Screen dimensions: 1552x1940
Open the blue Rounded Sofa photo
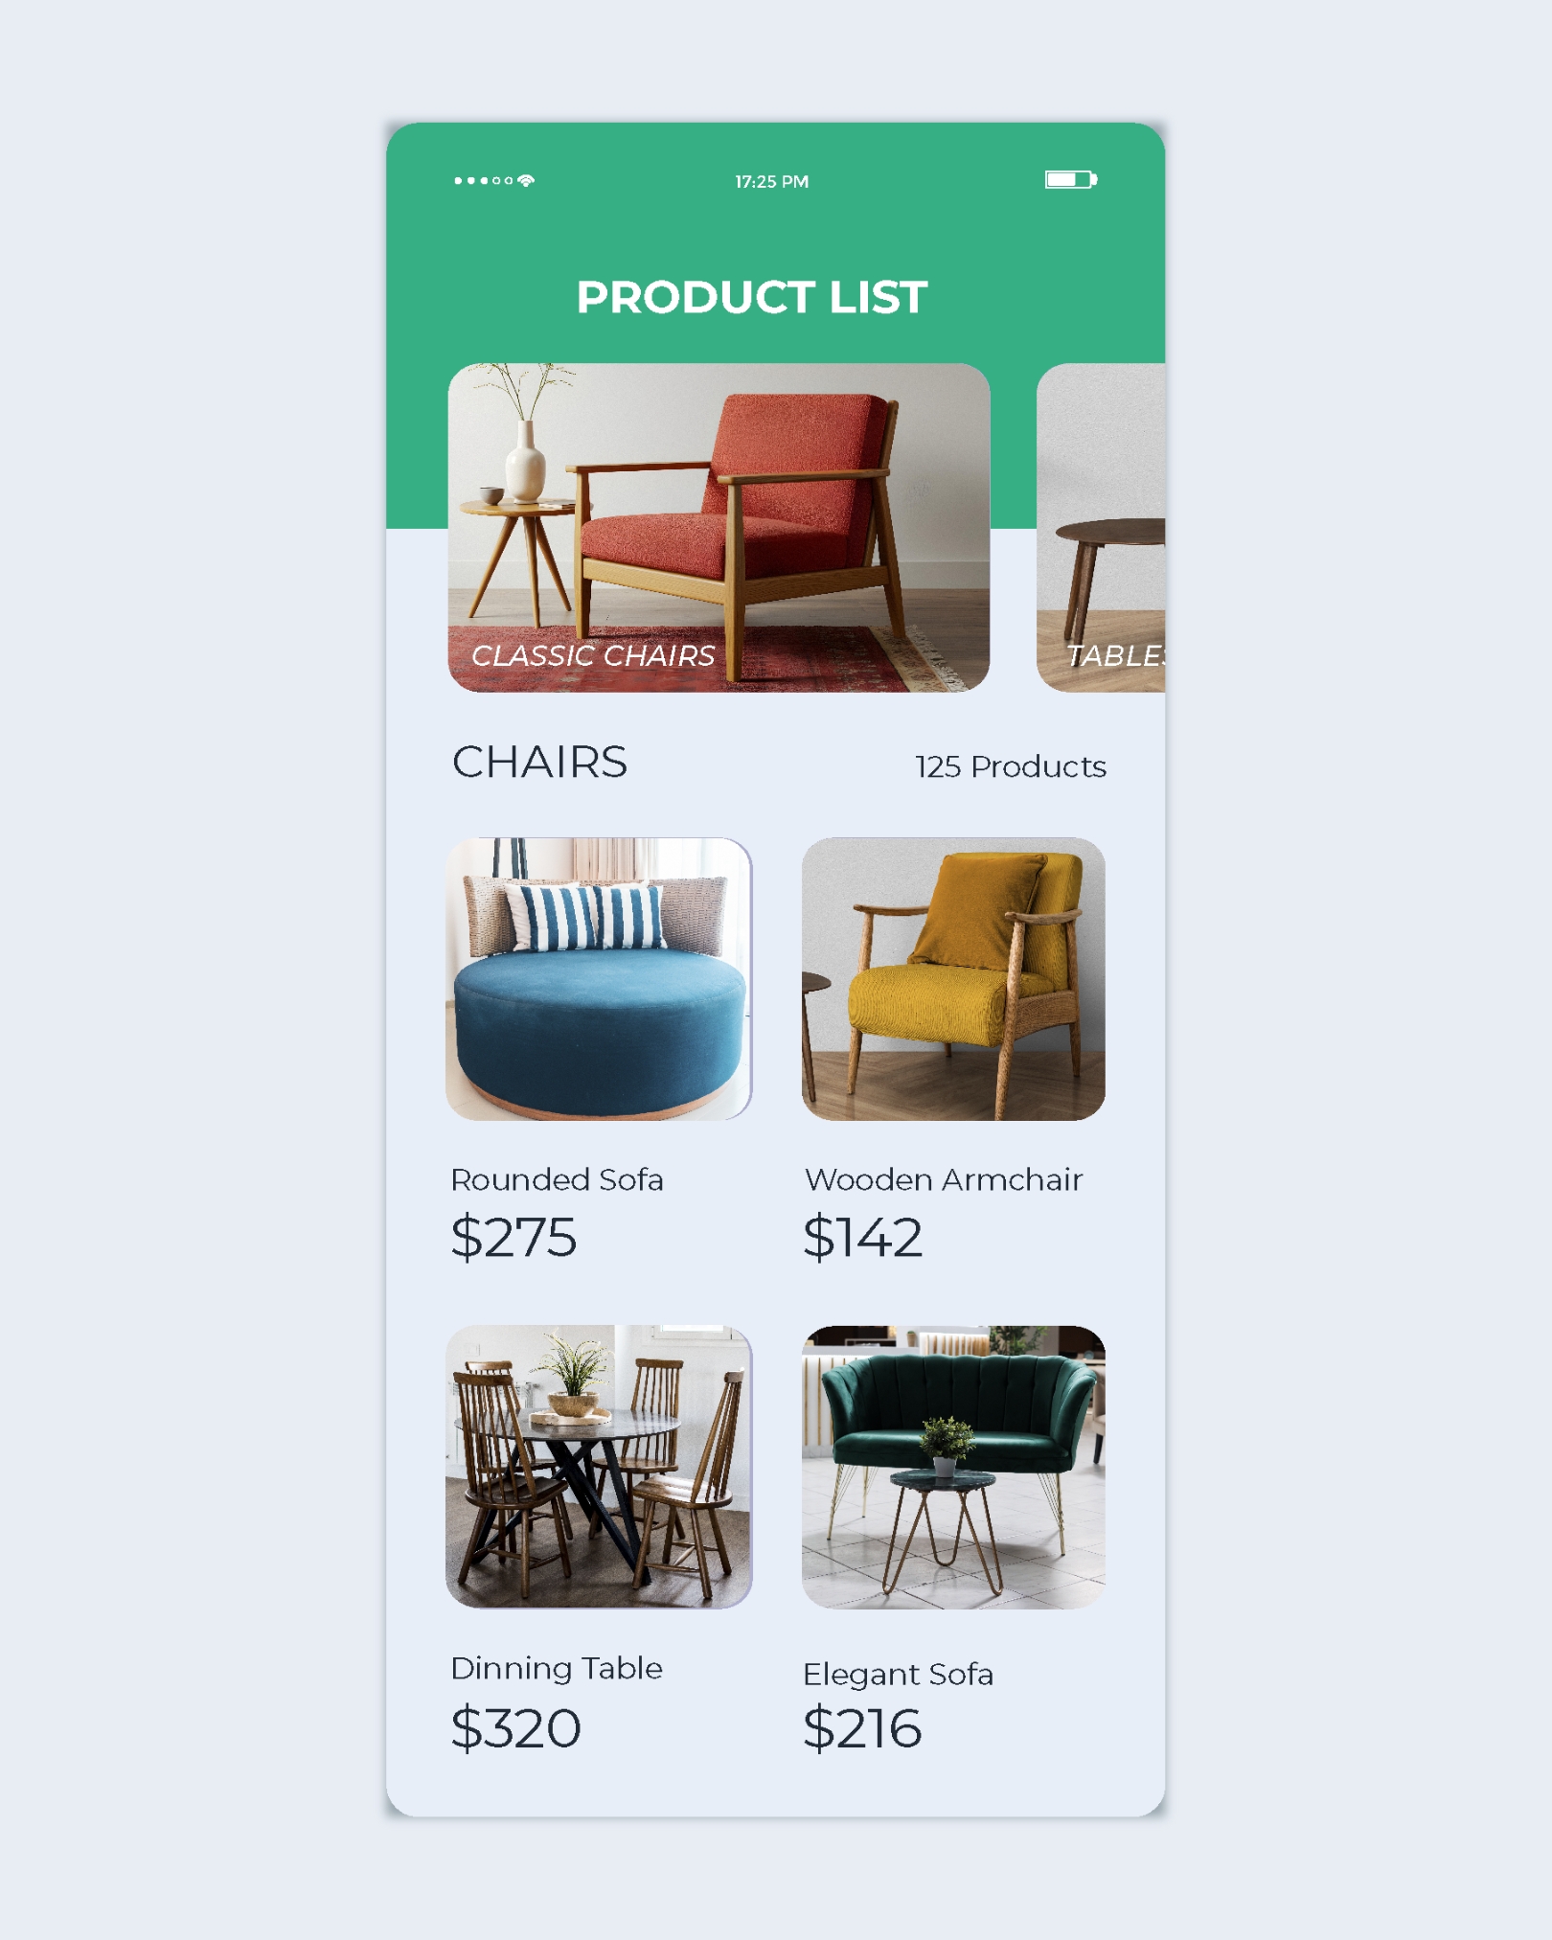599,979
